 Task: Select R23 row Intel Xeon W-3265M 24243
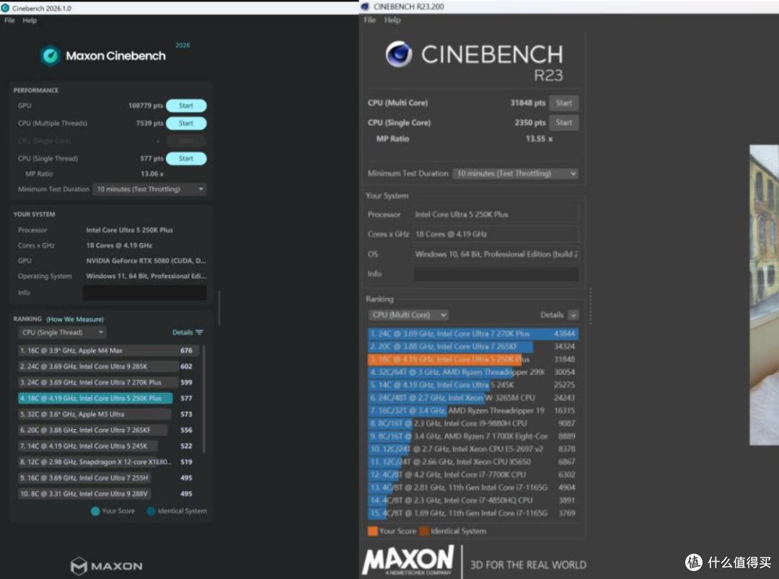point(473,398)
